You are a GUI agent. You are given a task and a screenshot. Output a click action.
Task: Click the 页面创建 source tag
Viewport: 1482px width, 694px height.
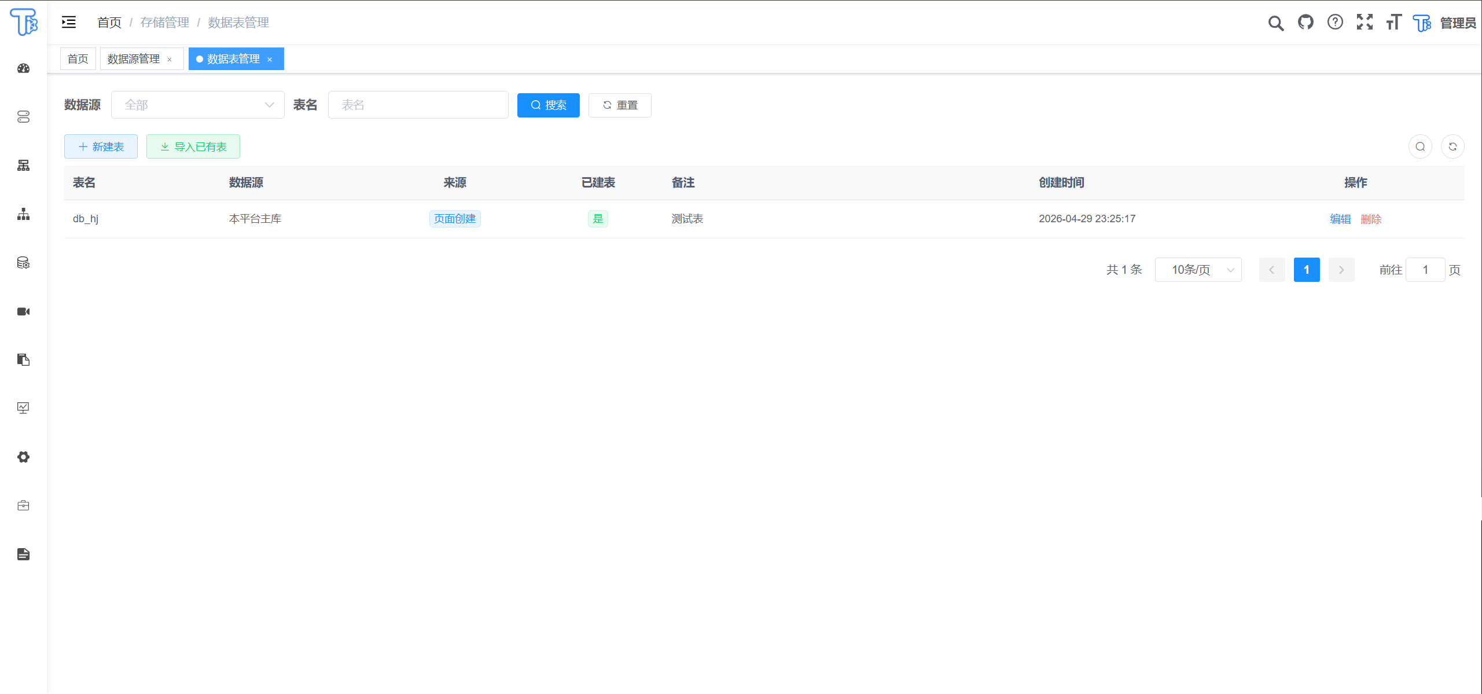pos(455,219)
